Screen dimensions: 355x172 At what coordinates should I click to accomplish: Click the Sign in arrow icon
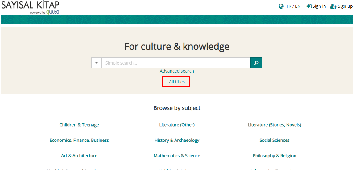(309, 6)
